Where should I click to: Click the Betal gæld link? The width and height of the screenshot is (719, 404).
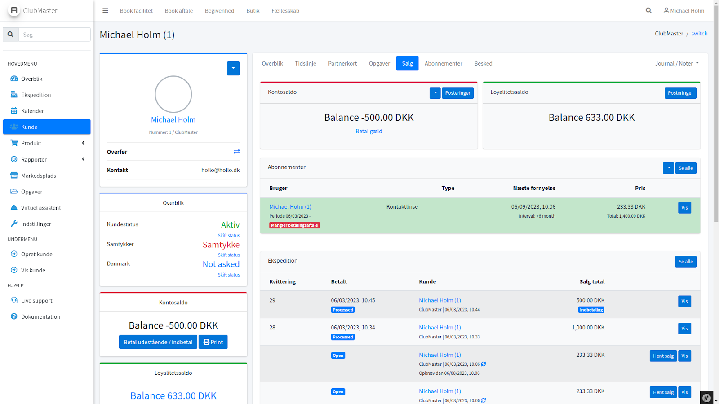[368, 132]
